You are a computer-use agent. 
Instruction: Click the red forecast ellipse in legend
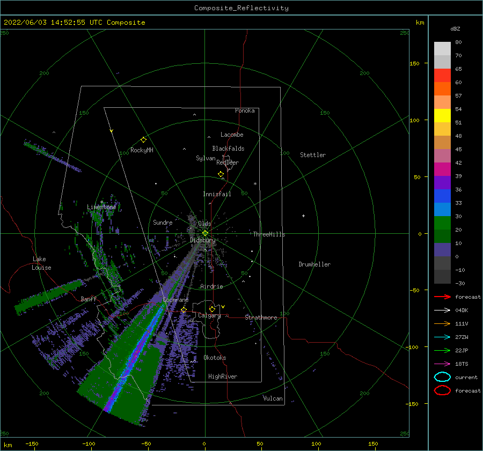click(x=442, y=390)
